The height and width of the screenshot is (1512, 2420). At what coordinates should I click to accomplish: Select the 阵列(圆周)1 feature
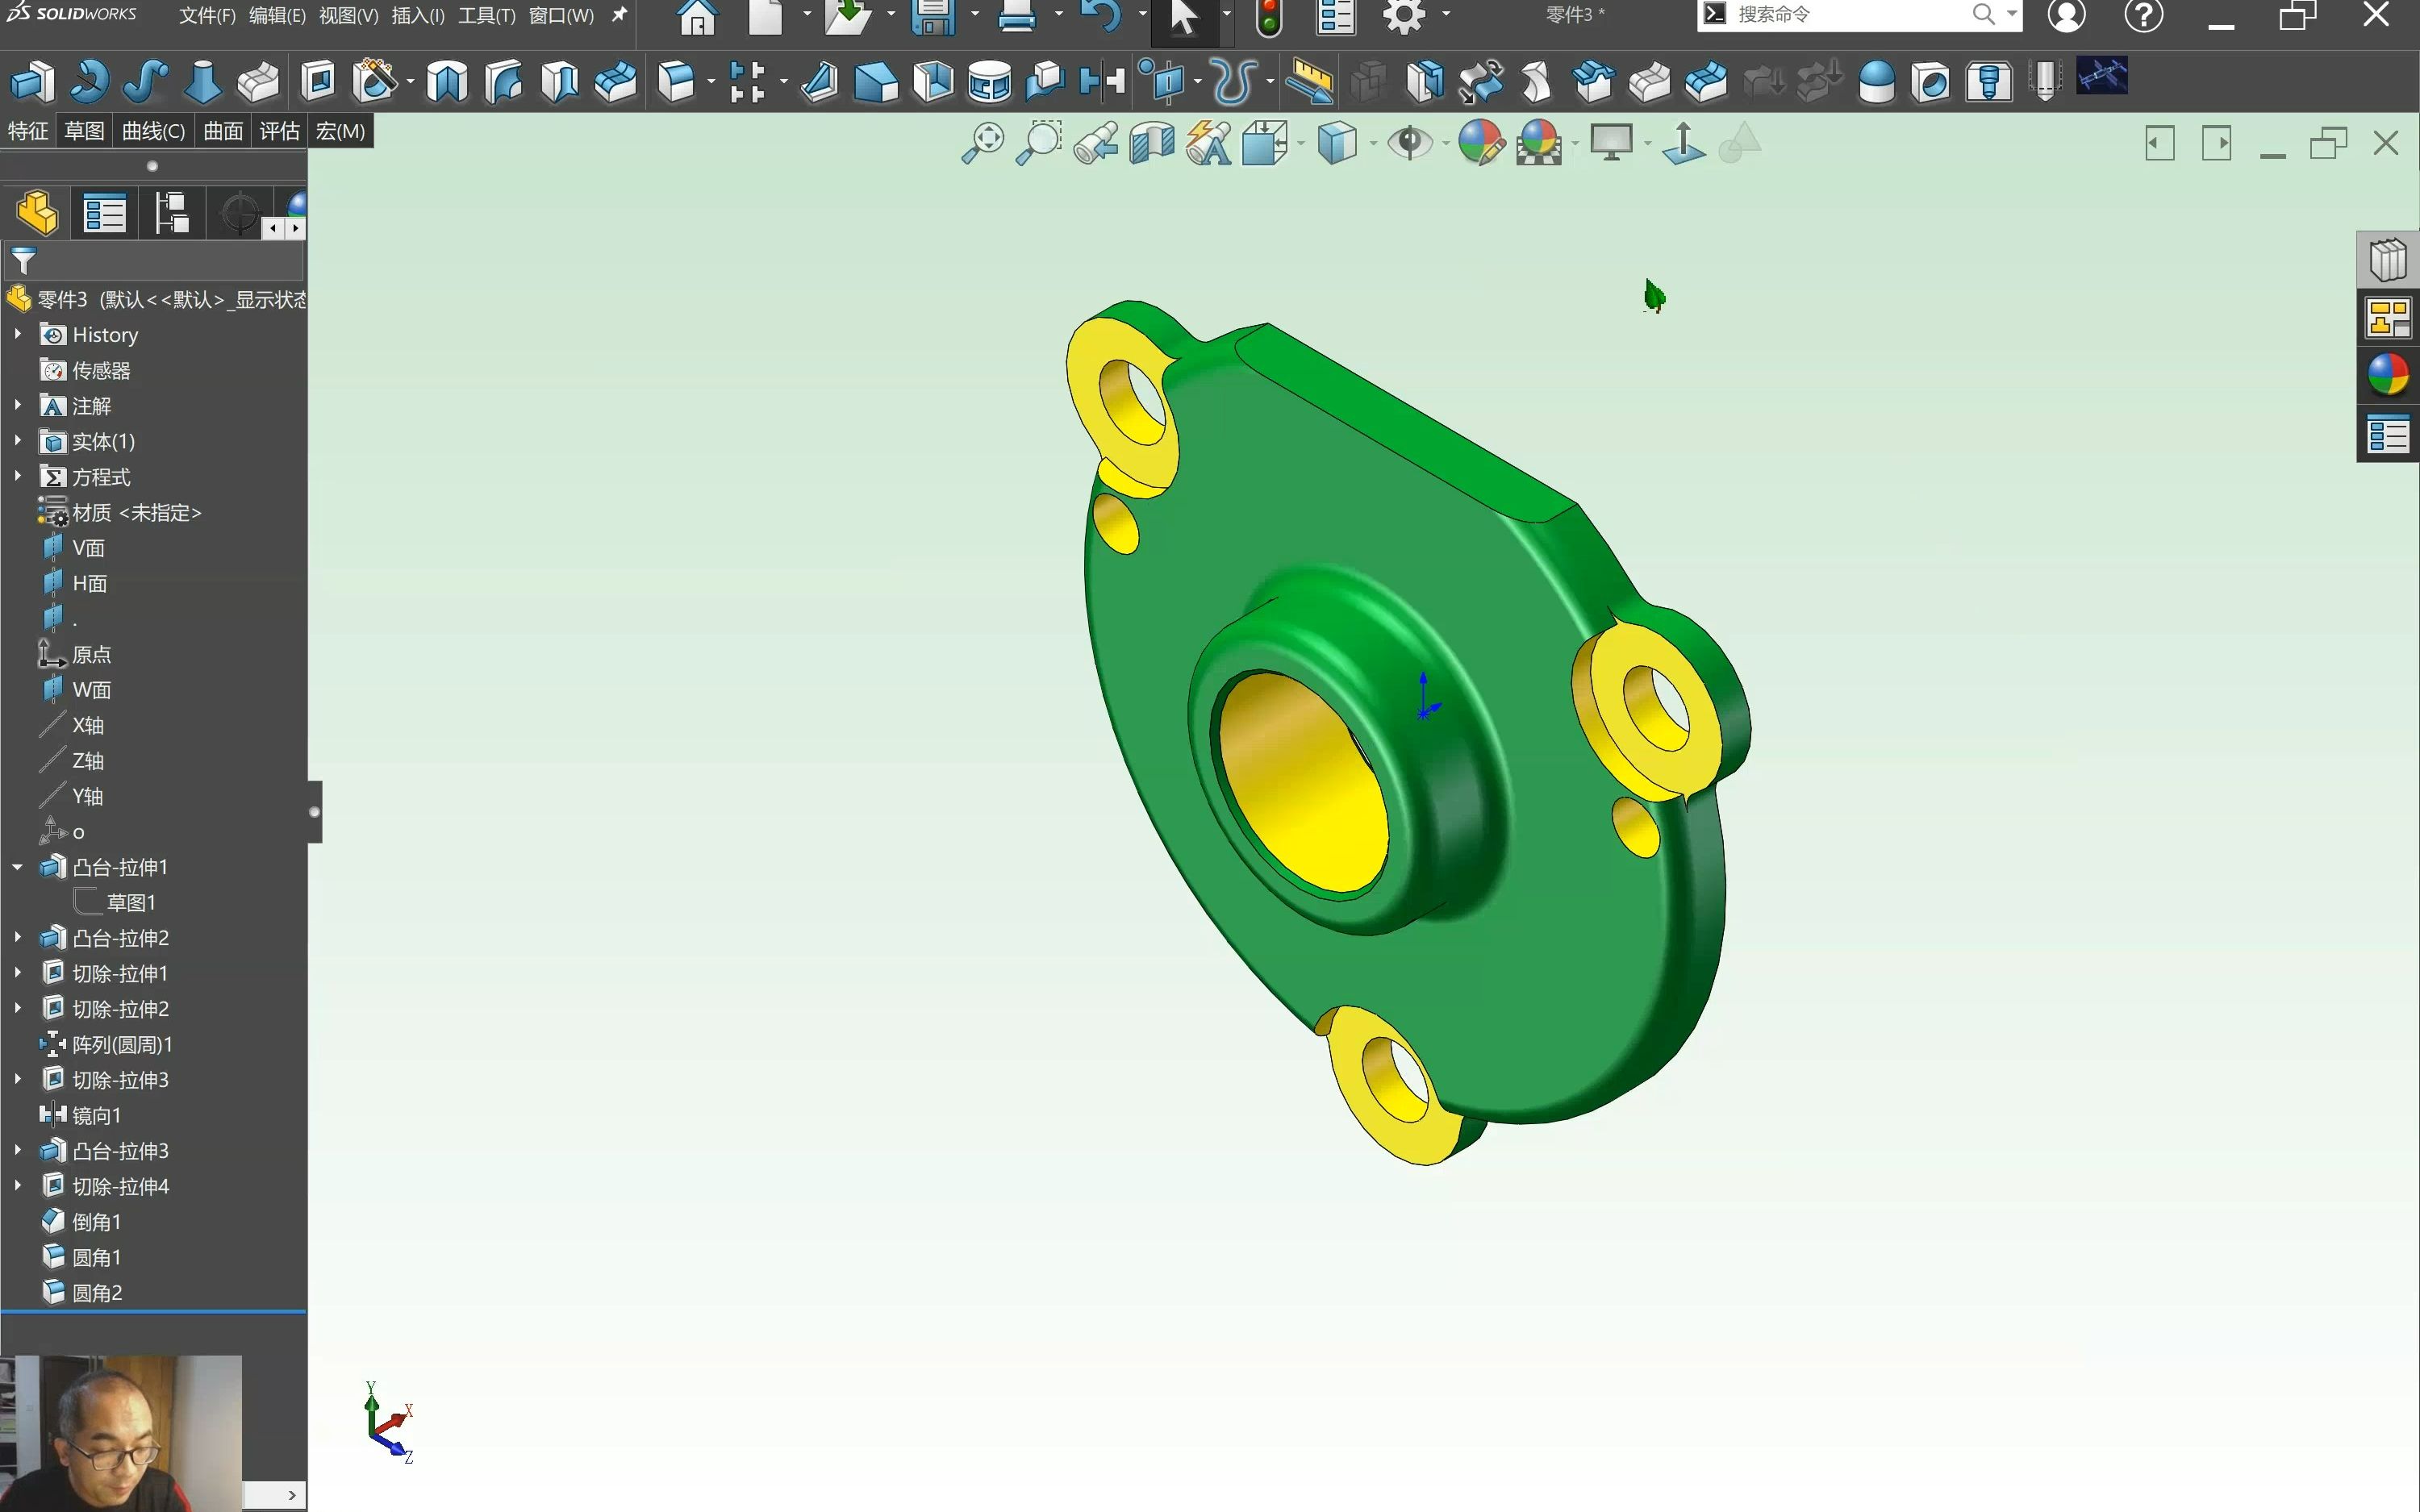(x=122, y=1044)
